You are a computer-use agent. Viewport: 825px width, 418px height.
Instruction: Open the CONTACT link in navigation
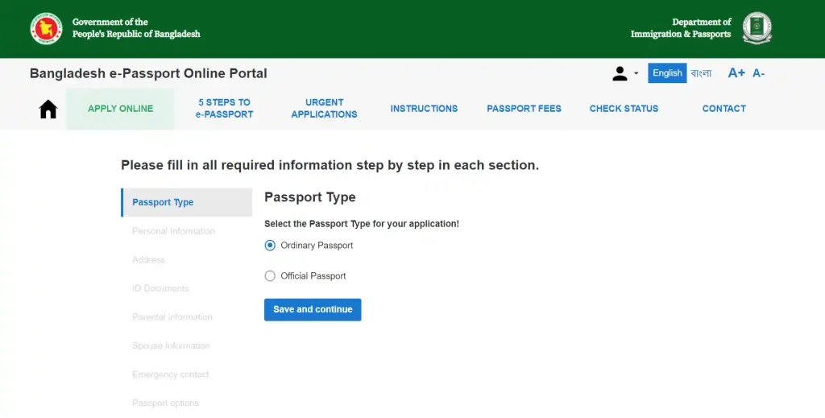(x=723, y=109)
